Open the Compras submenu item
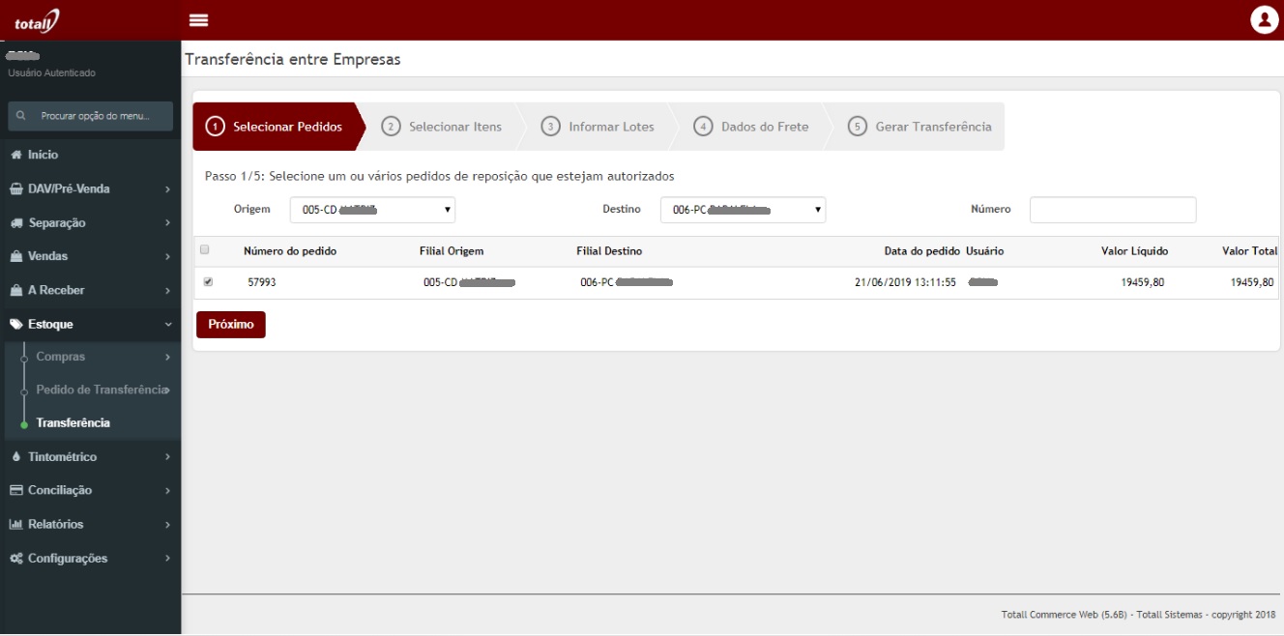The height and width of the screenshot is (636, 1284). click(61, 357)
